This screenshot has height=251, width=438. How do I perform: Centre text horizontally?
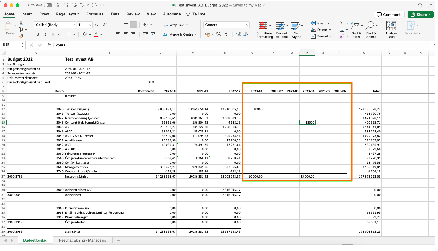tap(126, 34)
